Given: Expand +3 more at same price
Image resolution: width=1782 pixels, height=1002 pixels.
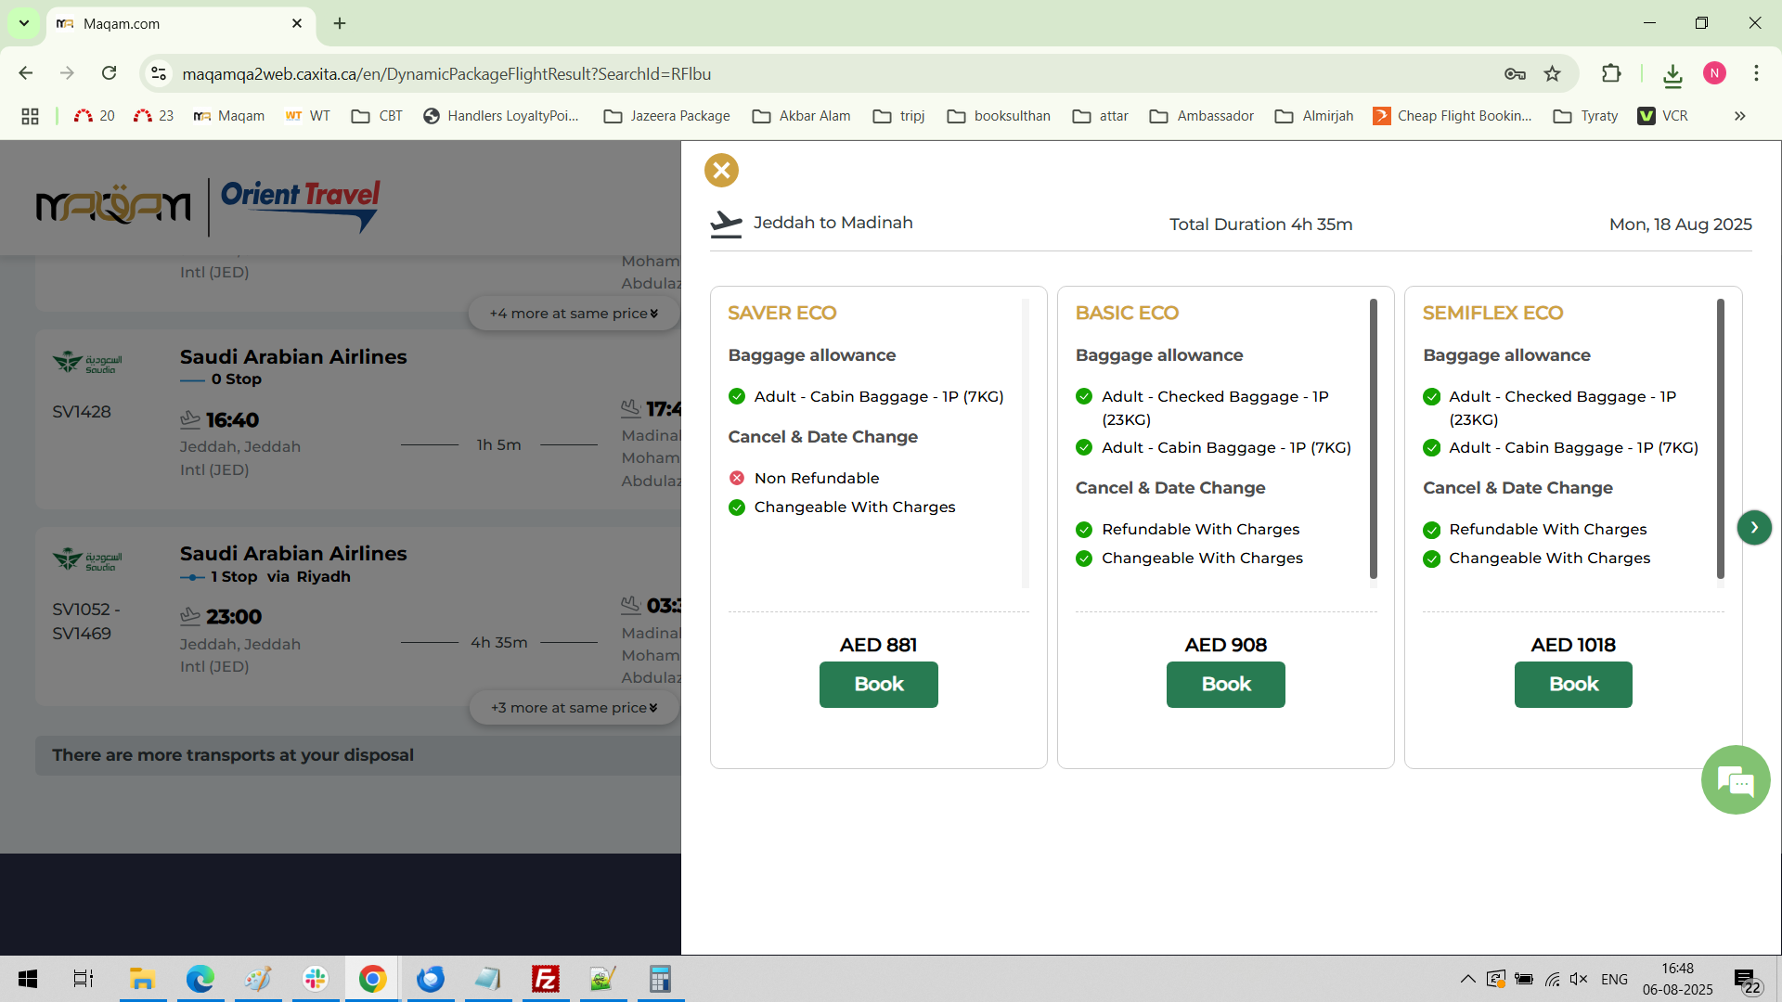Looking at the screenshot, I should coord(574,708).
